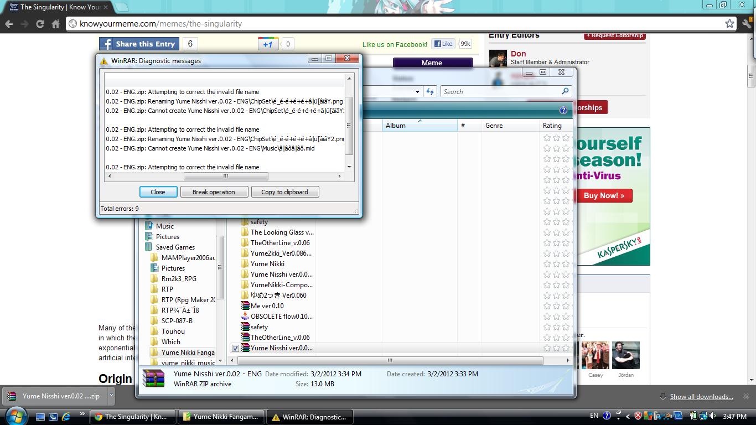Screen dimensions: 756x425
Task: Rate the Yume Nikki folder with first star
Action: (x=547, y=264)
